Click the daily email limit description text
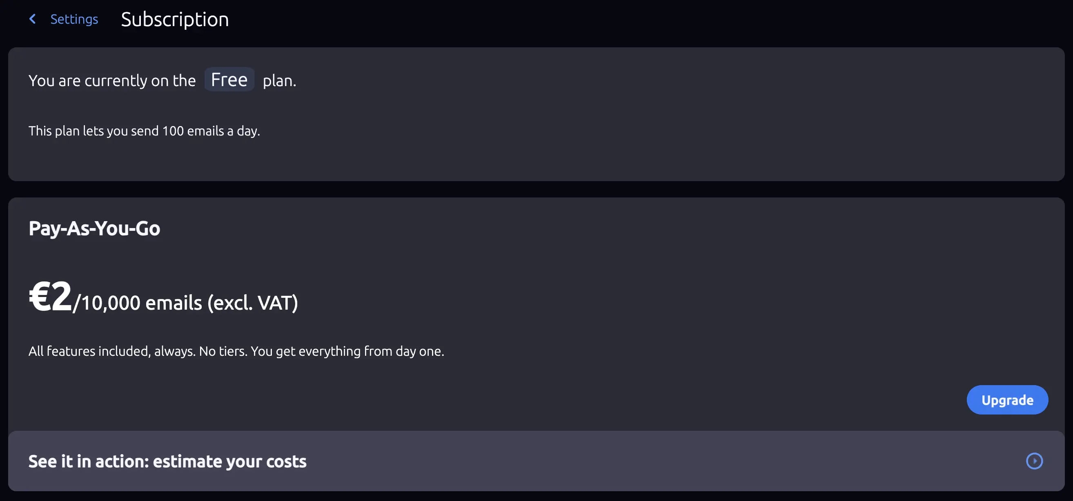Viewport: 1073px width, 501px height. coord(144,131)
